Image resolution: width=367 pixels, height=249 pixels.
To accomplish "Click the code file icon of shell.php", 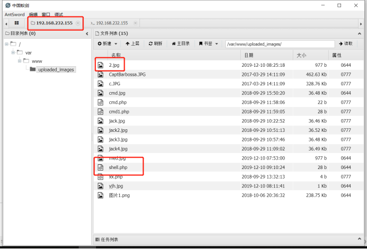I will 100,167.
